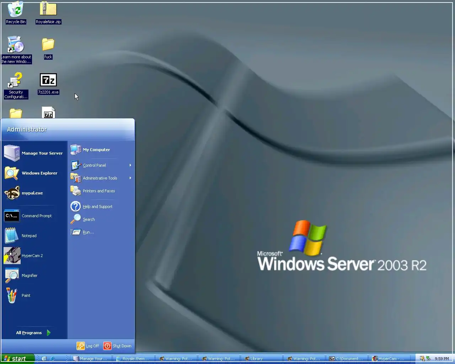Click Internet Explorer quick launch icon

(53, 359)
